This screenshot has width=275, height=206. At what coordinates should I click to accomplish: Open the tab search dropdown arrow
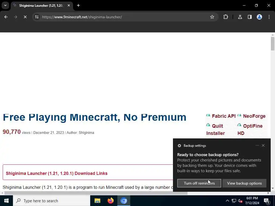(5, 5)
